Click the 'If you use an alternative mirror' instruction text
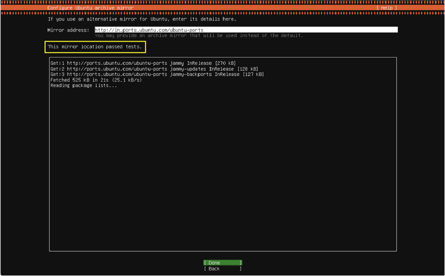Image resolution: width=445 pixels, height=276 pixels. click(142, 19)
